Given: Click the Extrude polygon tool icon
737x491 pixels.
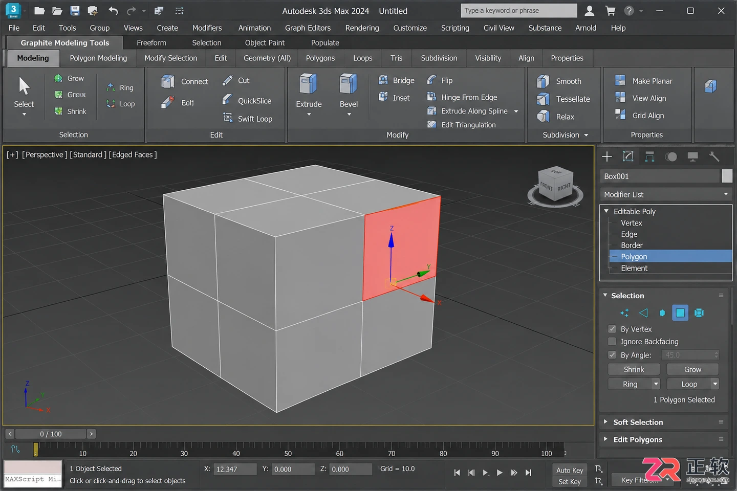Looking at the screenshot, I should tap(309, 84).
